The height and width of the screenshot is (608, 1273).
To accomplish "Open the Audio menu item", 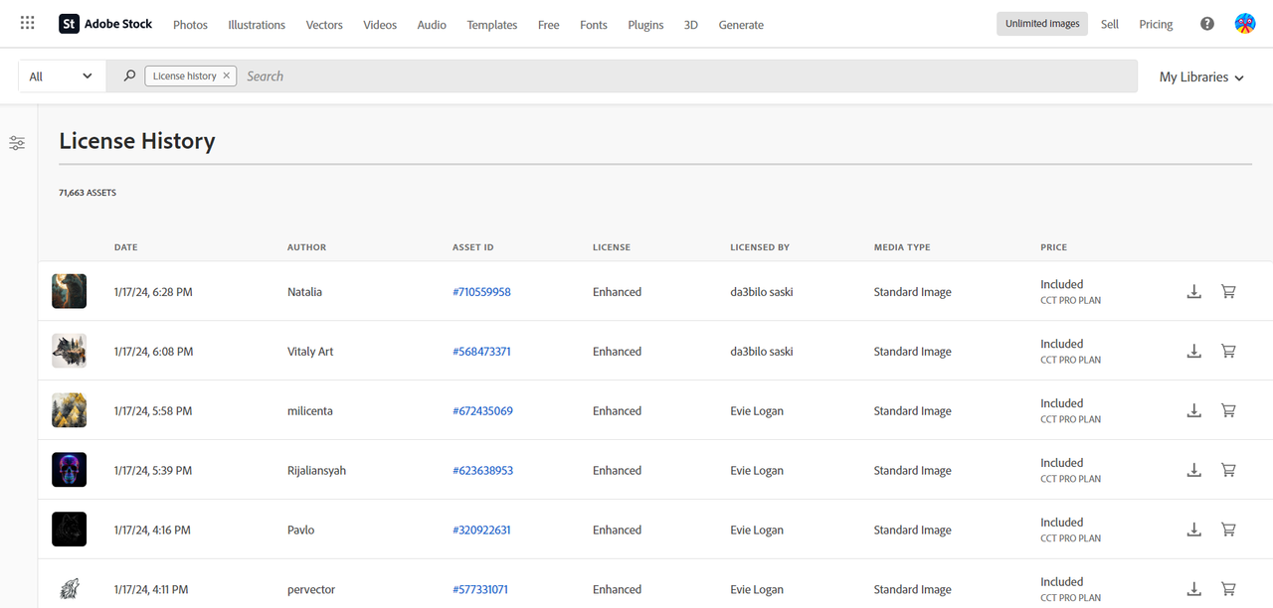I will tap(432, 25).
